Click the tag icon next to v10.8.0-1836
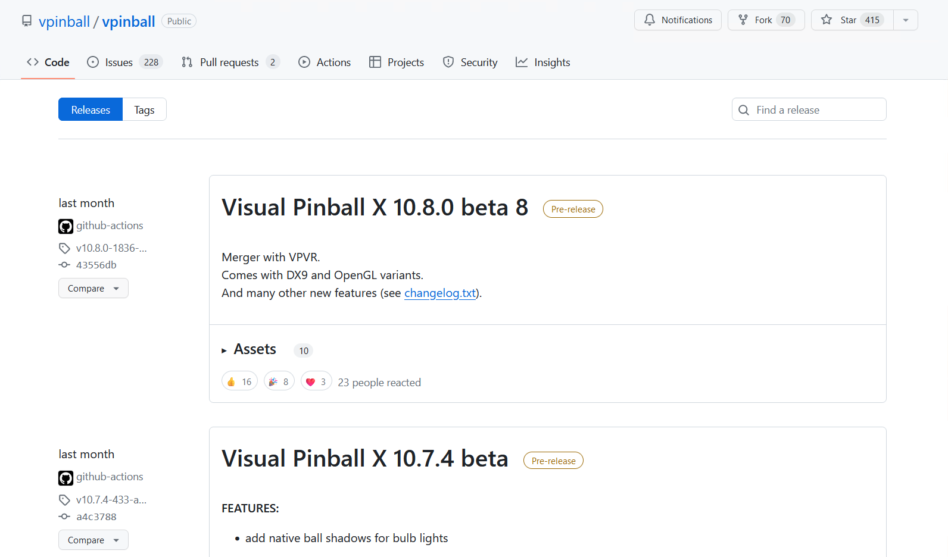Viewport: 948px width, 557px height. click(64, 248)
